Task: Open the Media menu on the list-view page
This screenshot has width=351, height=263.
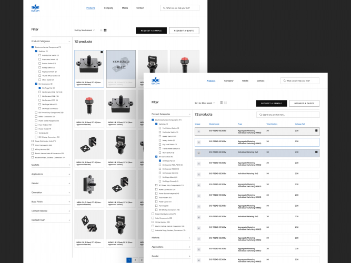Action: click(245, 81)
